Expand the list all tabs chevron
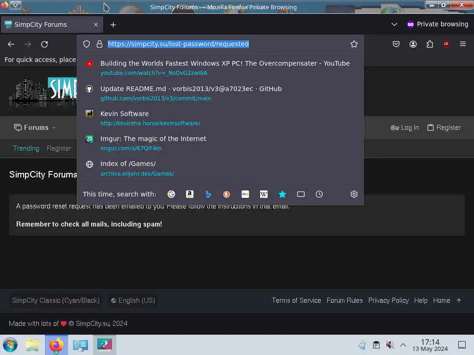Screen dimensions: 474x355 click(394, 24)
